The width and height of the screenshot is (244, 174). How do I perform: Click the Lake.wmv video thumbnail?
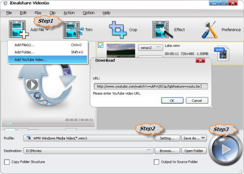[121, 51]
